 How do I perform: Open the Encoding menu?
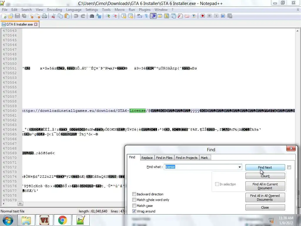[54, 10]
